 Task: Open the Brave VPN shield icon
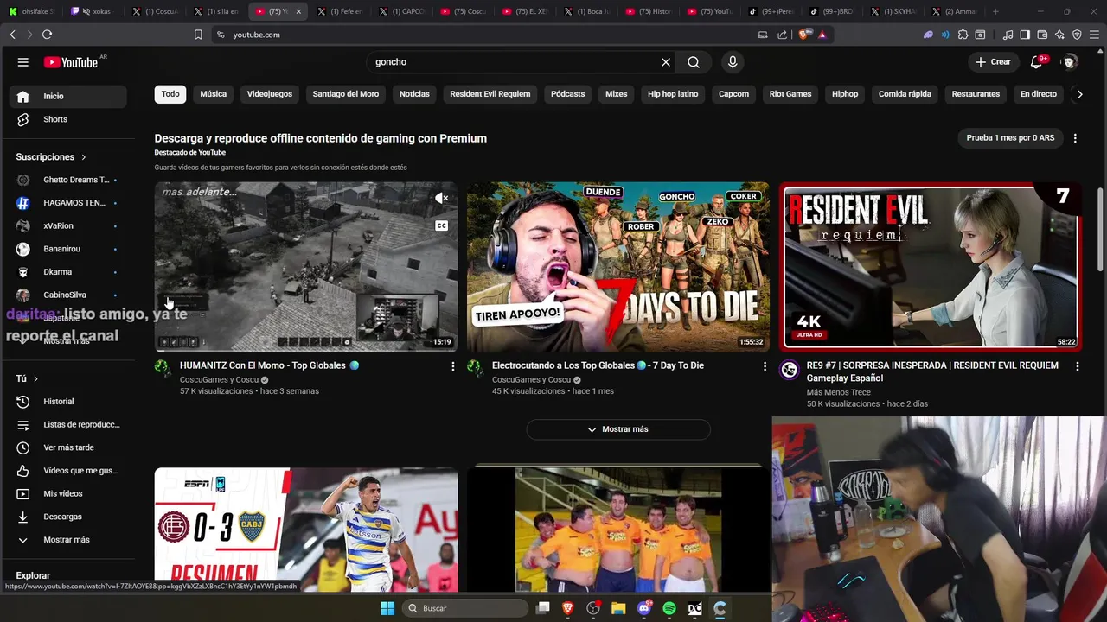tap(1077, 35)
